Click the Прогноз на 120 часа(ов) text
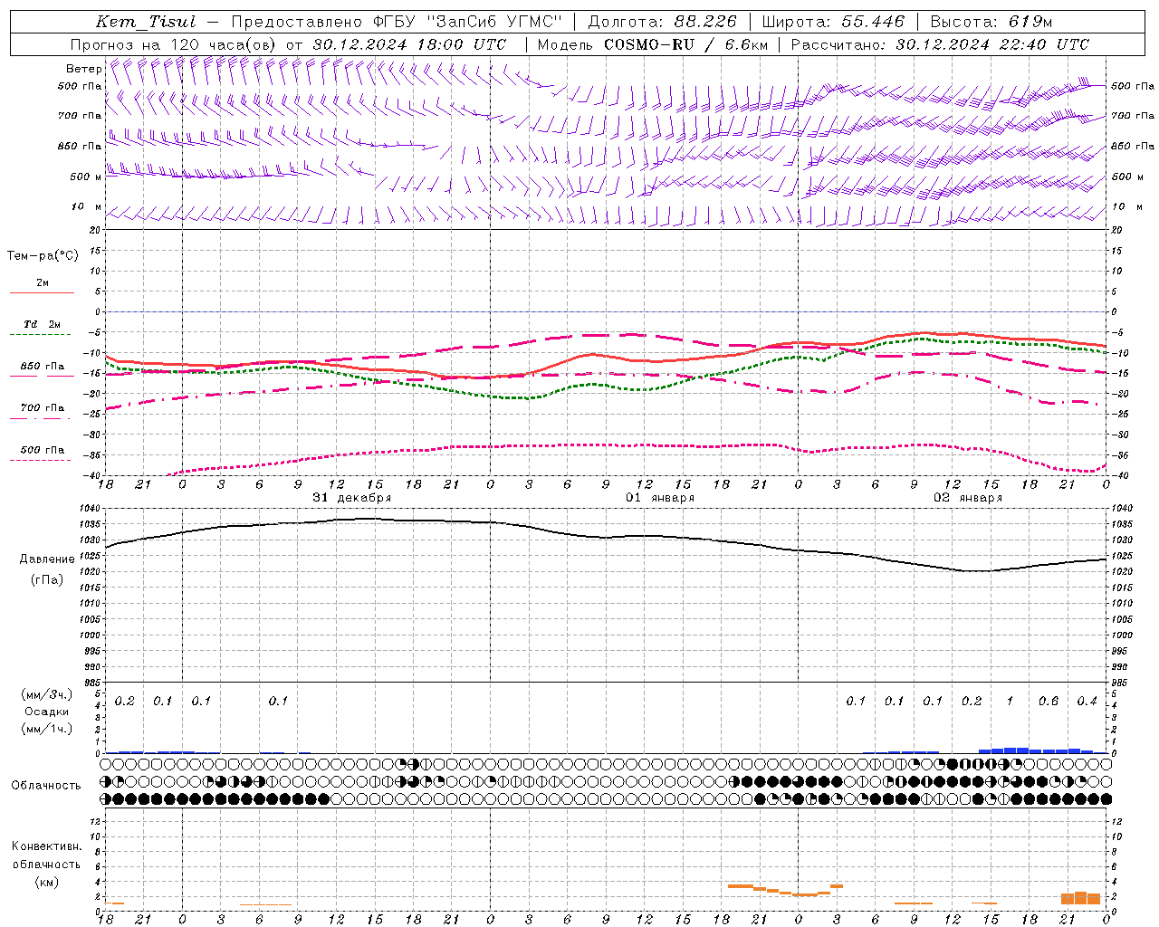1159x927 pixels. [x=175, y=44]
